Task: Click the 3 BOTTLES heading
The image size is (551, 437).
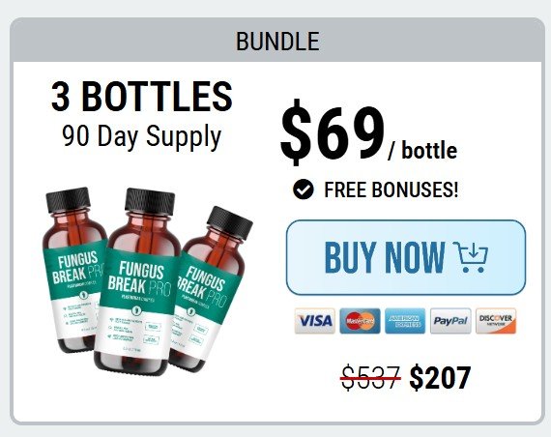Action: [141, 97]
